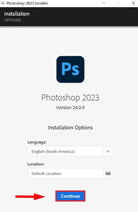Click the Adobe installer icon in title bar
Viewport: 138px width, 212px height.
tap(3, 3)
